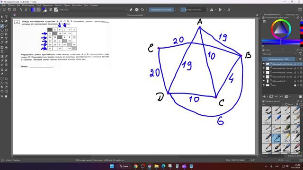Select the Zoom tool in toolbox

point(2,96)
